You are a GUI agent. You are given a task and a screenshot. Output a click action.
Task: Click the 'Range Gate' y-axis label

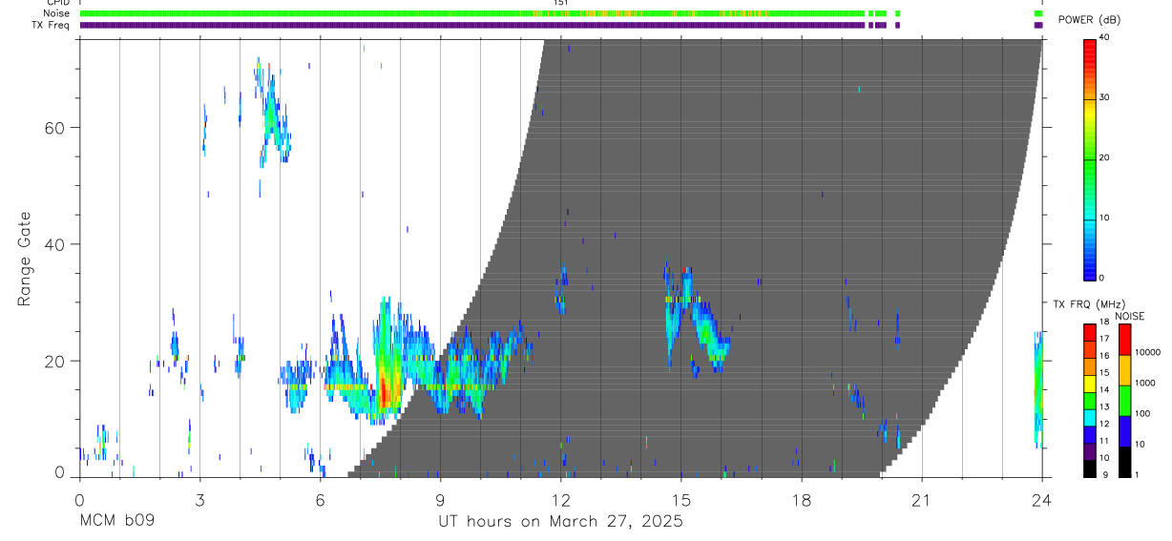click(26, 259)
